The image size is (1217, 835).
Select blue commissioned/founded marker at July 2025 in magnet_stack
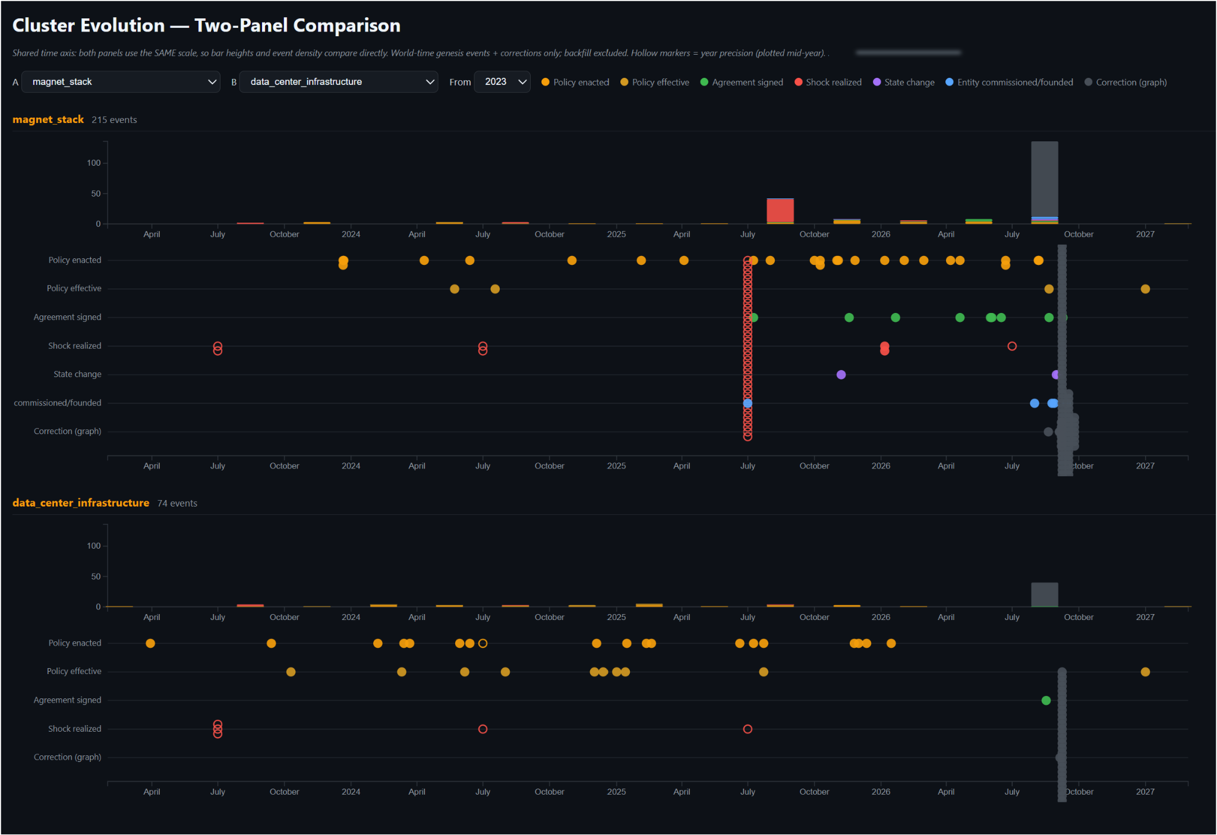(x=748, y=403)
